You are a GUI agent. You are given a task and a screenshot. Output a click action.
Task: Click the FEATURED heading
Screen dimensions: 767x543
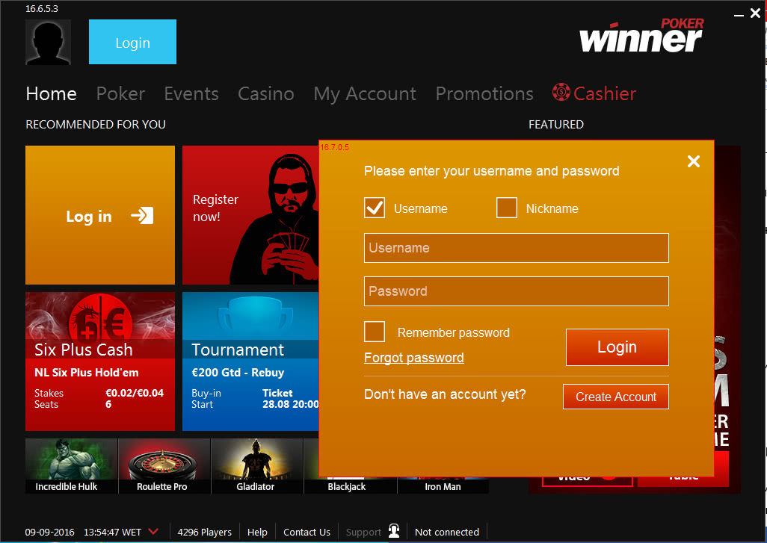556,125
